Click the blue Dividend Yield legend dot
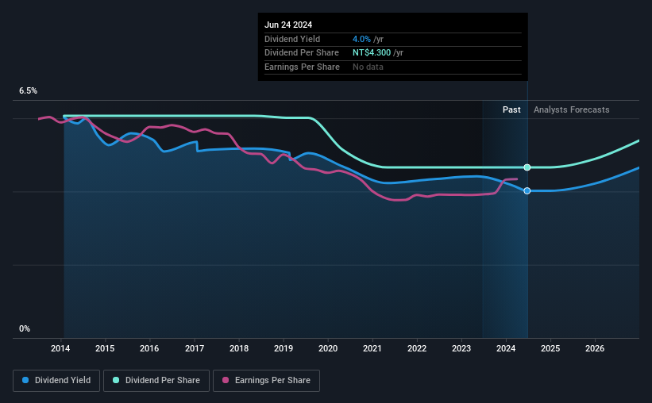The image size is (652, 403). (x=25, y=380)
